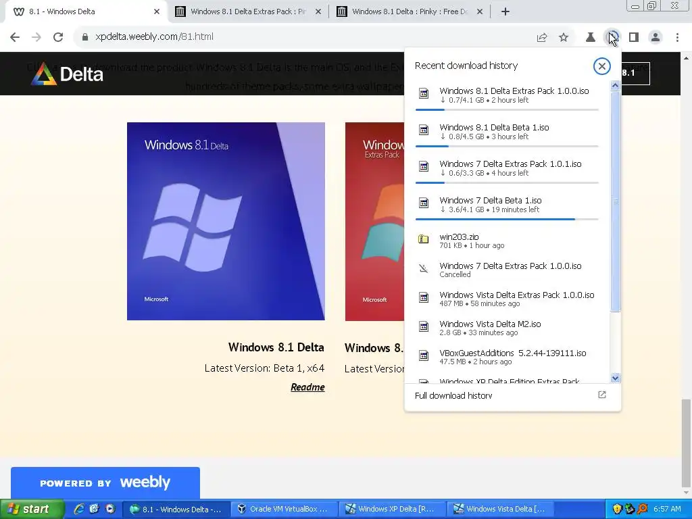Select Windows 7 Delta Beta 1.iso entry
692x519 pixels.
pyautogui.click(x=507, y=205)
